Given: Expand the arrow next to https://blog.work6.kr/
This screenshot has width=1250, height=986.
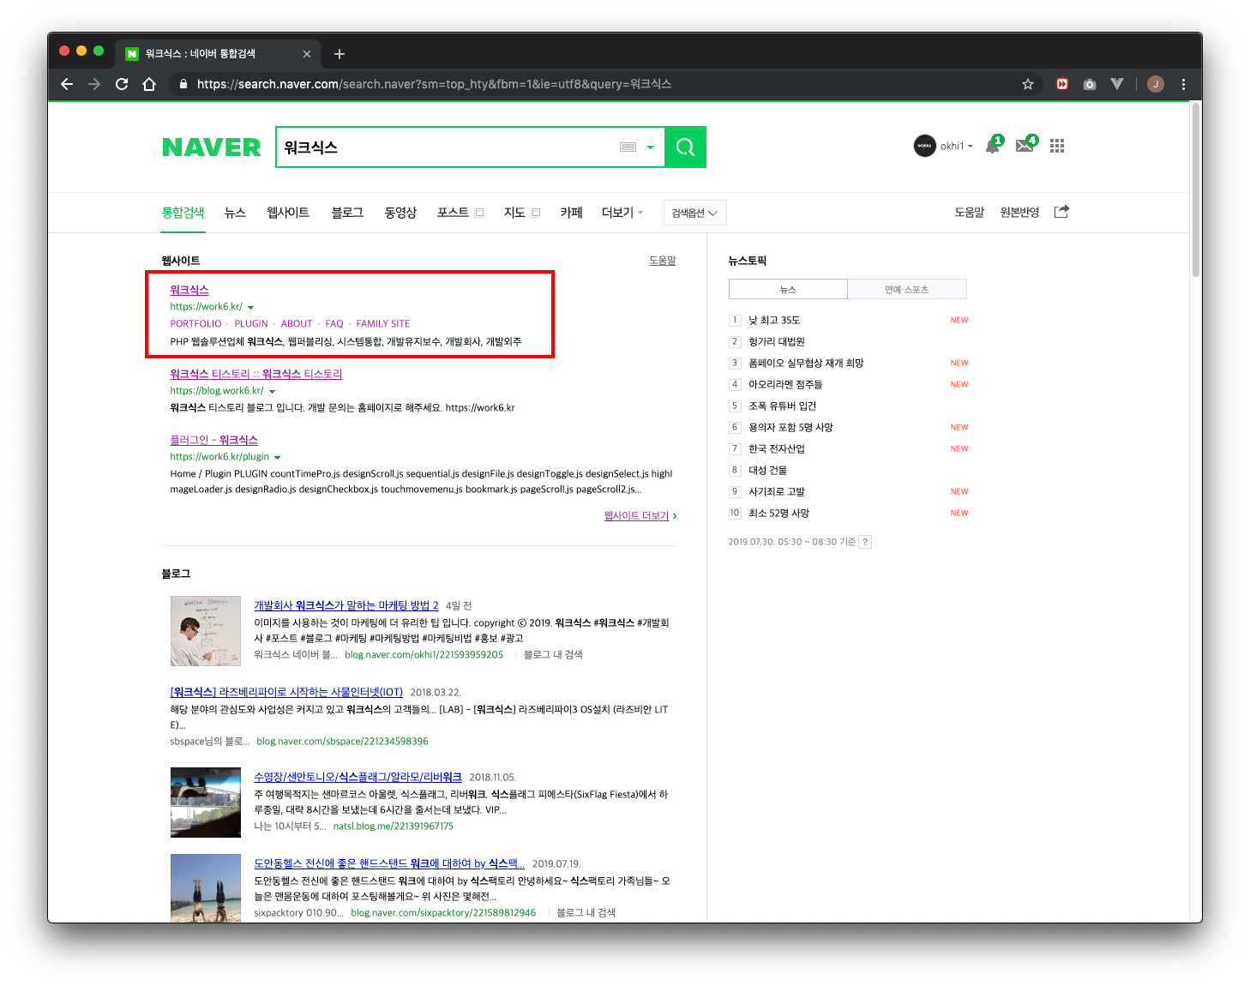Looking at the screenshot, I should [272, 391].
